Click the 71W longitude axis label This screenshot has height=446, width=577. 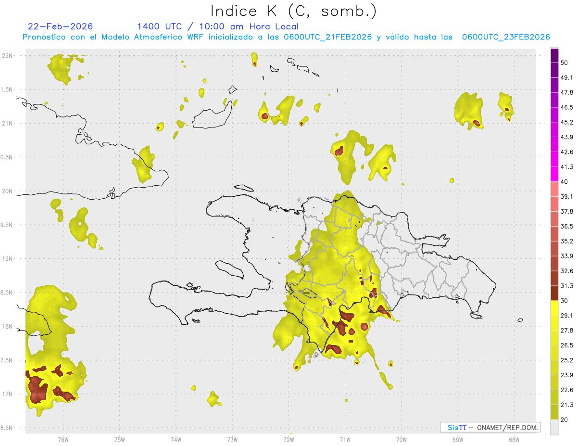345,439
